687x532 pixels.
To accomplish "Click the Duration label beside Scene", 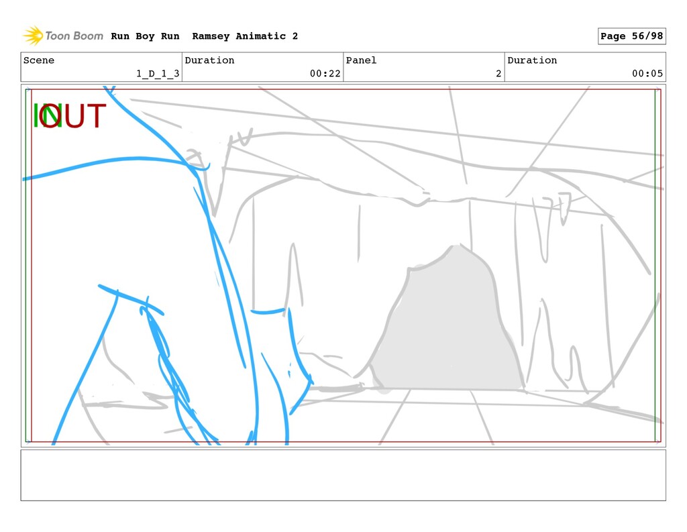I will pos(209,60).
